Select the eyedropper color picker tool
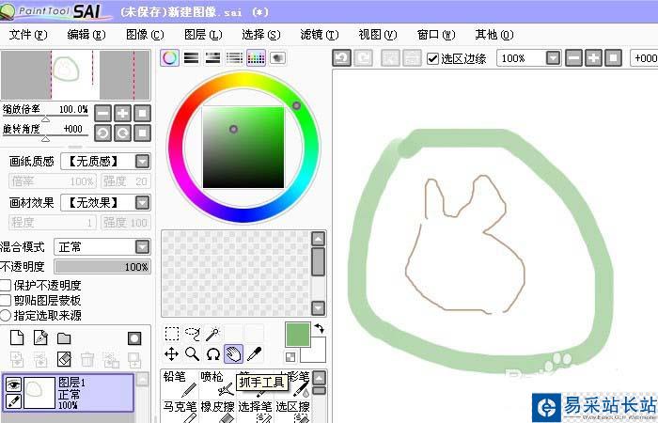 tap(255, 354)
